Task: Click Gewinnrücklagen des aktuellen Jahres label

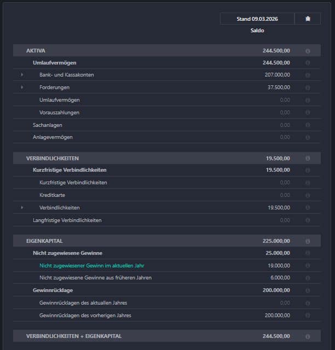Action: click(x=83, y=302)
